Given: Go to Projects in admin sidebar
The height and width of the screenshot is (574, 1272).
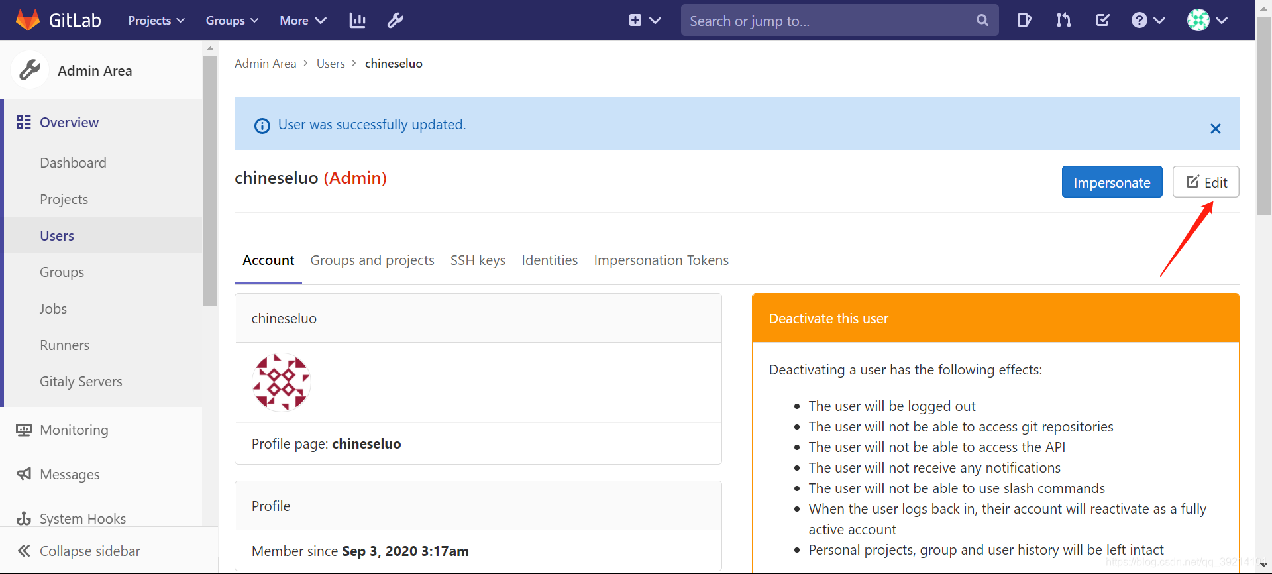Looking at the screenshot, I should pyautogui.click(x=64, y=200).
